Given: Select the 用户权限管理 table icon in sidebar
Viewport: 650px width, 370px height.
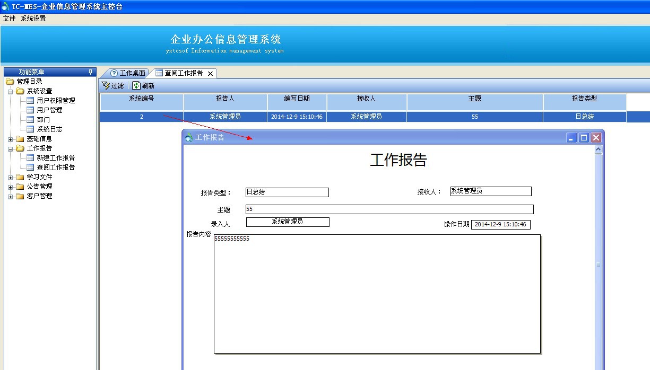Looking at the screenshot, I should coord(31,100).
